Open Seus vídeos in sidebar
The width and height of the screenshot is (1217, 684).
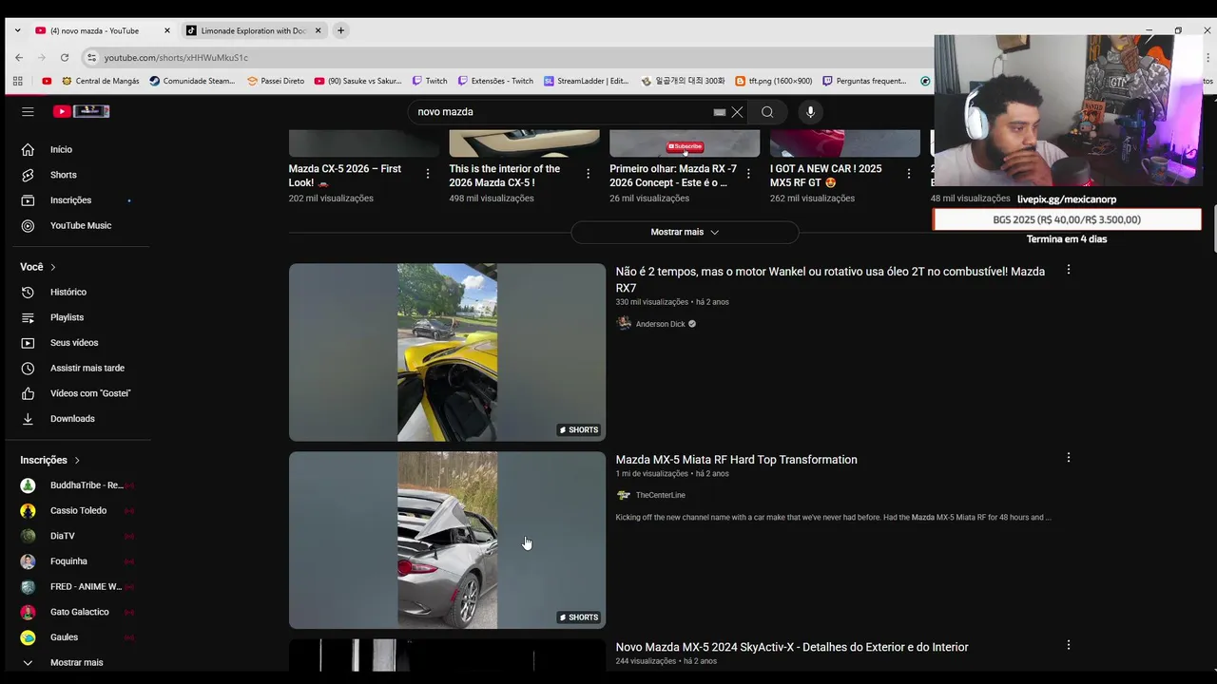[76, 343]
